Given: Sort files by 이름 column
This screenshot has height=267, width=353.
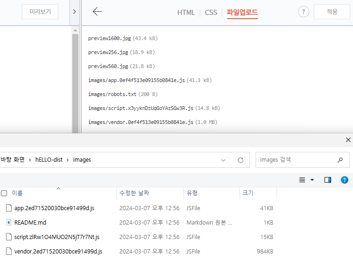Looking at the screenshot, I should 17,193.
